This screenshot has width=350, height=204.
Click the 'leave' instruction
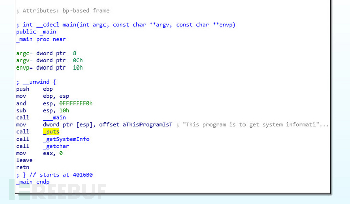pyautogui.click(x=24, y=160)
